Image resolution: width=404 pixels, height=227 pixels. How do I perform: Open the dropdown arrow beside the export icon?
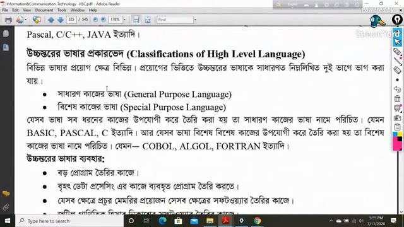25,20
